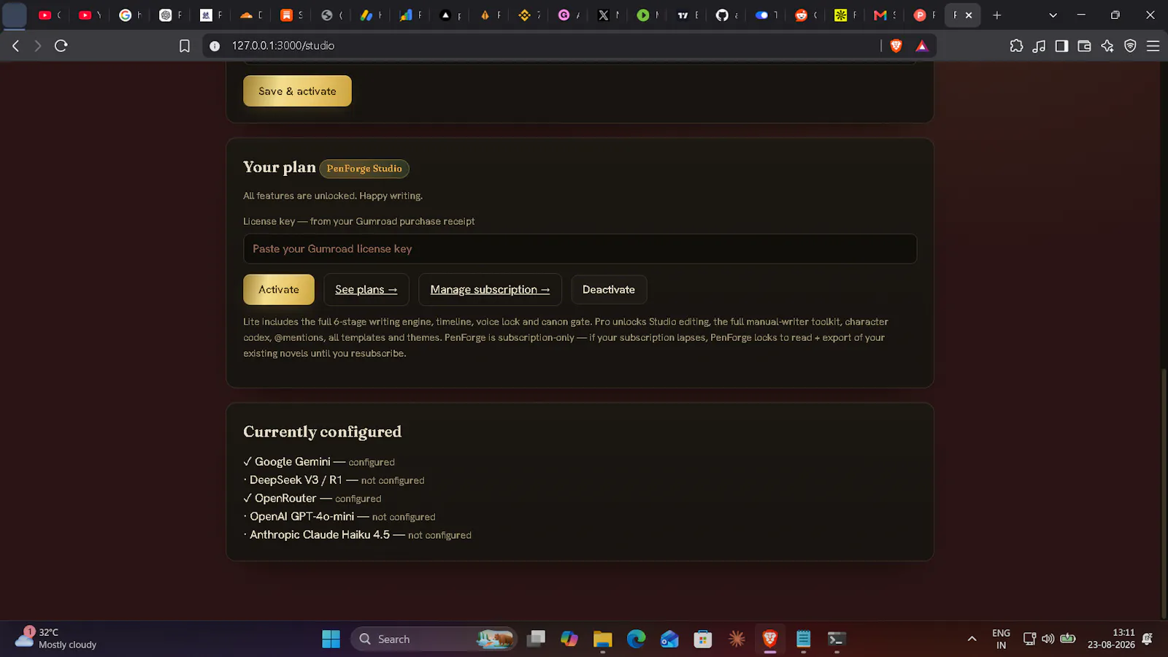Viewport: 1168px width, 657px height.
Task: Open the notification bell in system tray
Action: click(1148, 639)
